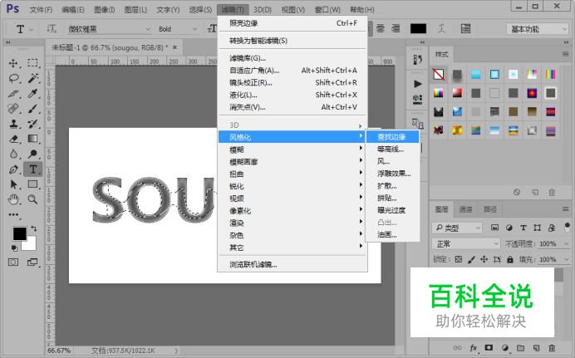
Task: Close the 未标题-1 document tab
Action: [175, 47]
